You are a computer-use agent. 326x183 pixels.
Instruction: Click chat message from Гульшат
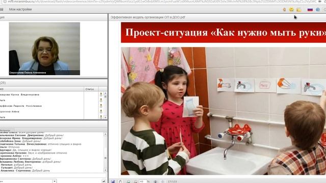17,168
